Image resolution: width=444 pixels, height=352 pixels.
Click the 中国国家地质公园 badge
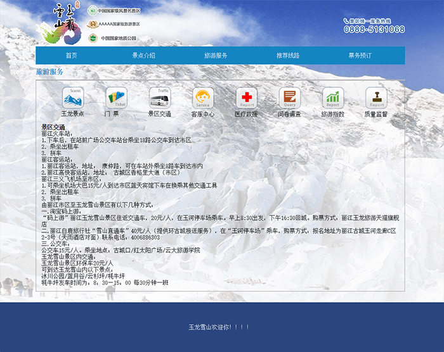114,38
